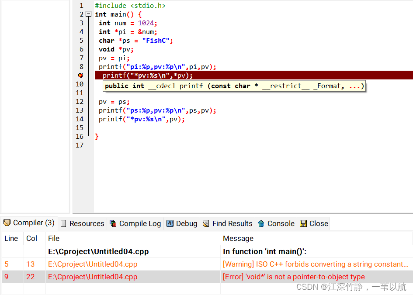Image resolution: width=413 pixels, height=295 pixels.
Task: Open the Find Results tab
Action: point(227,223)
